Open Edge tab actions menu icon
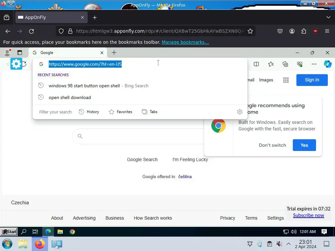This screenshot has width=335, height=251. coord(20,53)
